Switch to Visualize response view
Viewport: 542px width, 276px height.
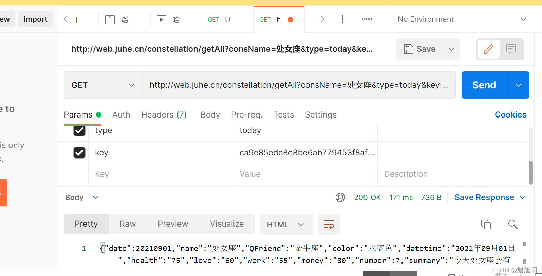(x=227, y=224)
